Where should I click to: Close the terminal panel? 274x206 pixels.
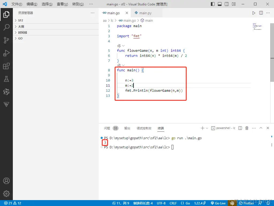(x=268, y=128)
